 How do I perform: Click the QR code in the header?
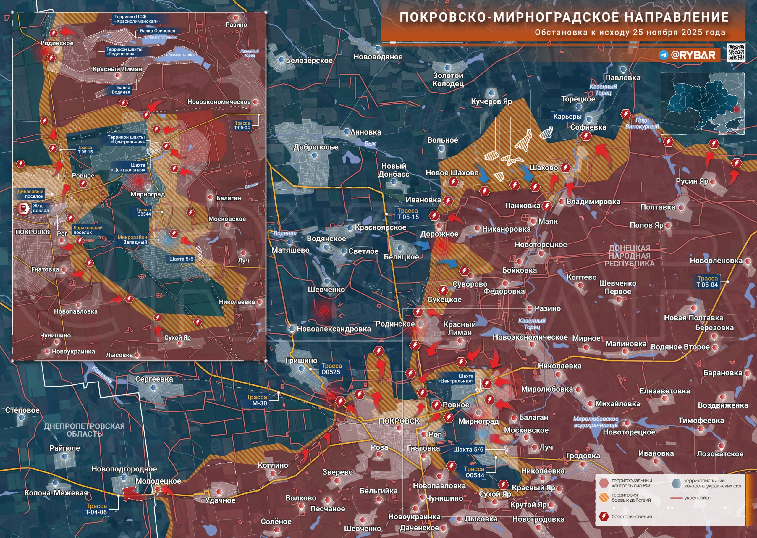click(x=736, y=52)
